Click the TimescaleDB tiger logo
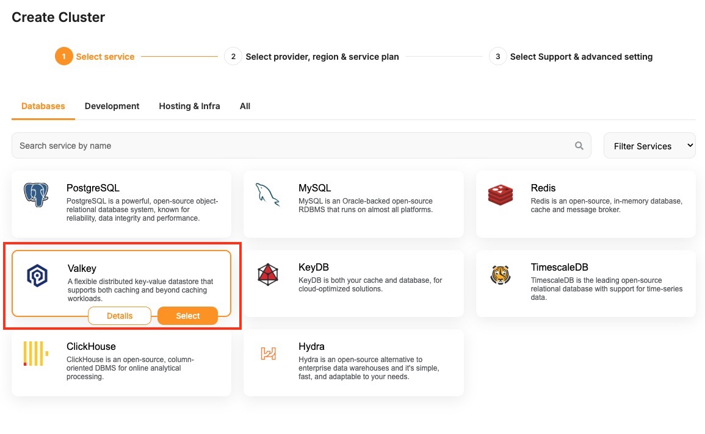This screenshot has width=705, height=434. tap(501, 274)
